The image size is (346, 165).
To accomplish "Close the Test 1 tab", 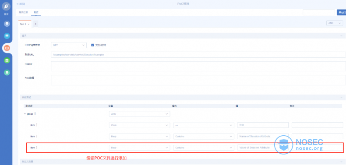I will (x=28, y=24).
